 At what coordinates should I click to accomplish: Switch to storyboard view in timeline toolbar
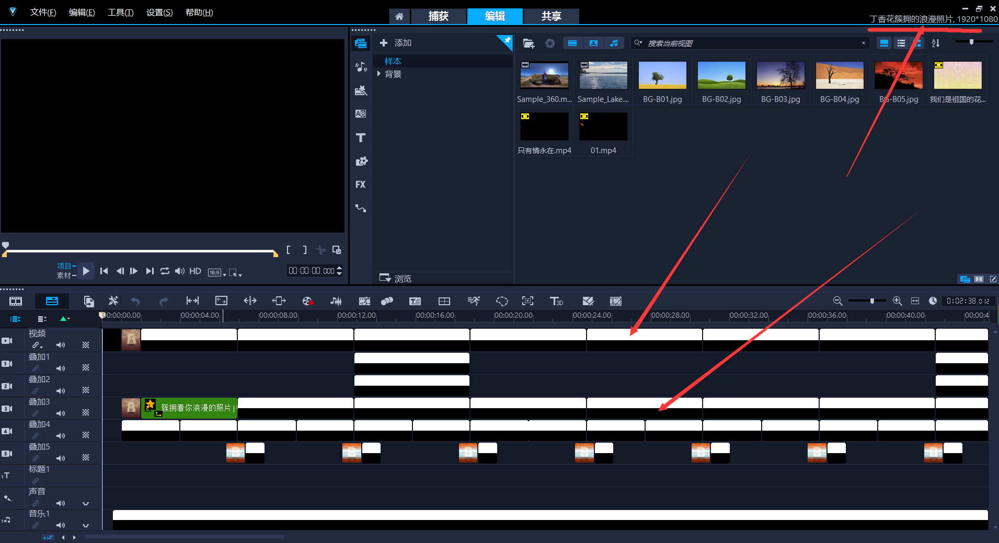pyautogui.click(x=16, y=301)
